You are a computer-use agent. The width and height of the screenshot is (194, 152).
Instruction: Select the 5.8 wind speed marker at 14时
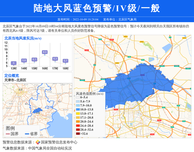[24, 60]
